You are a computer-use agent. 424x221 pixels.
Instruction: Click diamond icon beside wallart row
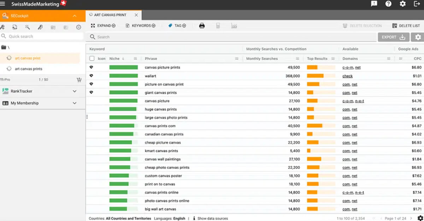pyautogui.click(x=91, y=76)
